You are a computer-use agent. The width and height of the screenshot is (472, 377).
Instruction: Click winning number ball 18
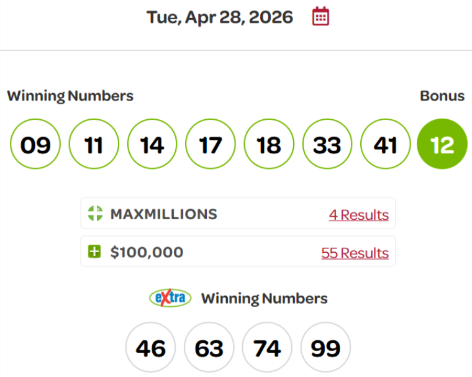click(269, 145)
